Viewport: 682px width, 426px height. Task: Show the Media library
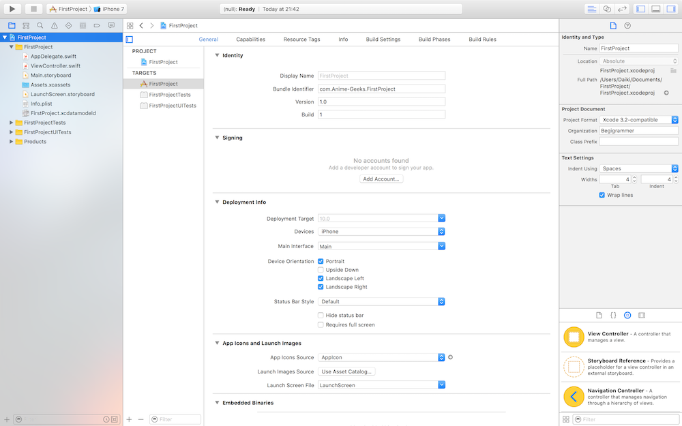coord(642,315)
